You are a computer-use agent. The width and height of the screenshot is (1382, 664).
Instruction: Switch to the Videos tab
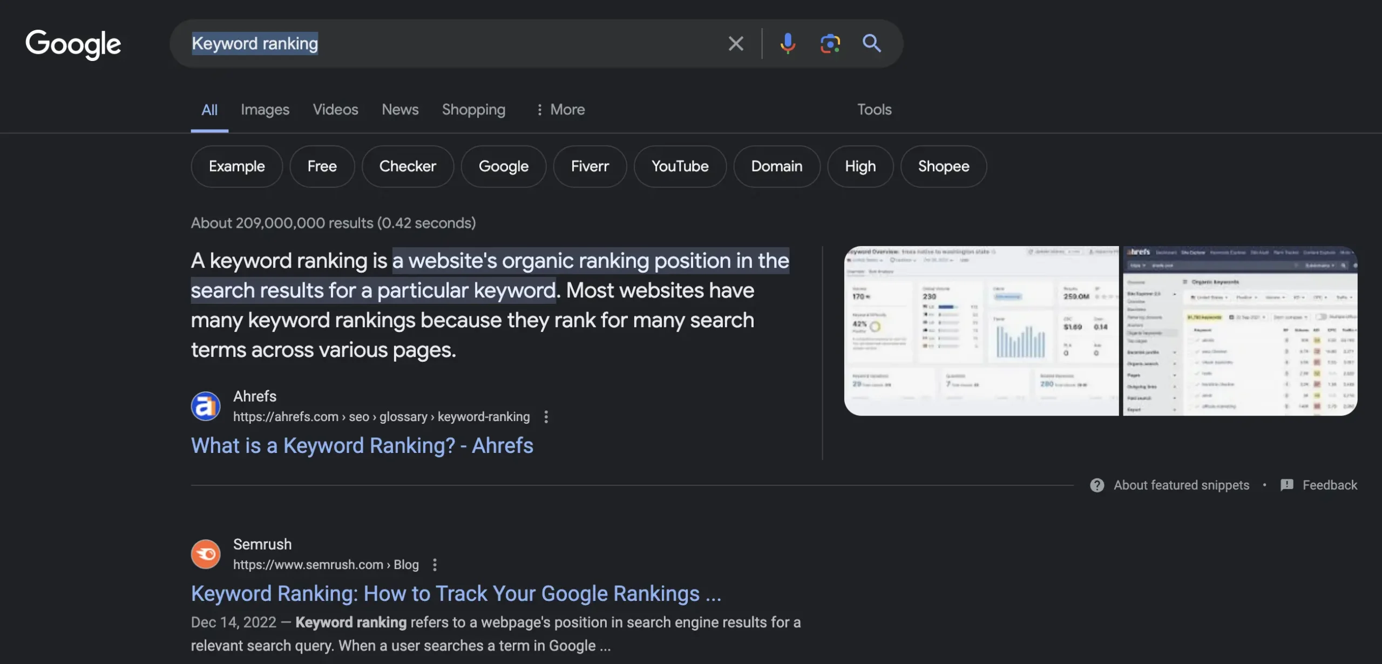(x=335, y=110)
